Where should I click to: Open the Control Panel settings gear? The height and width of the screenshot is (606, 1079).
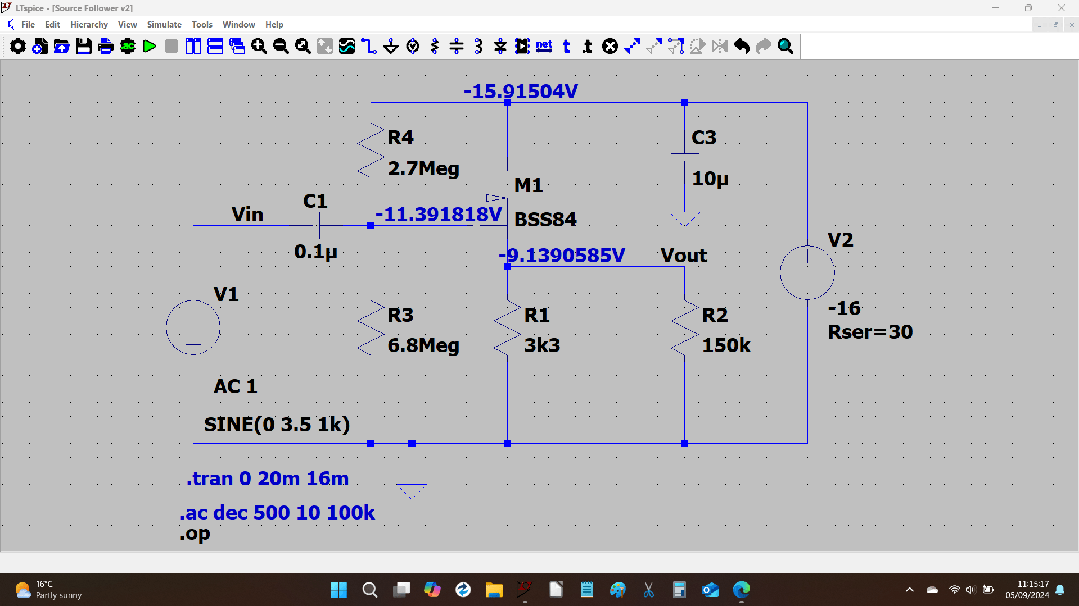[x=18, y=46]
